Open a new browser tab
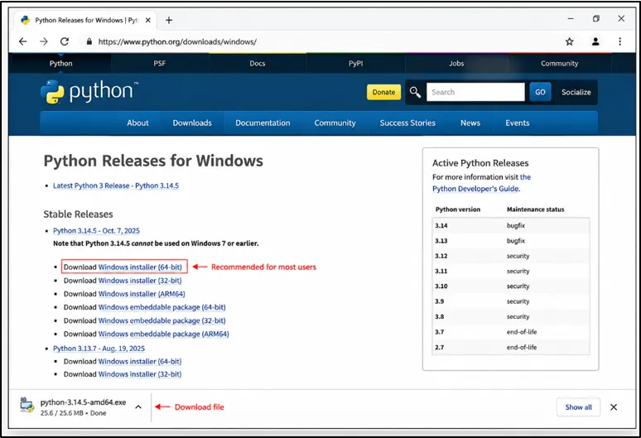This screenshot has height=438, width=641. pos(169,20)
